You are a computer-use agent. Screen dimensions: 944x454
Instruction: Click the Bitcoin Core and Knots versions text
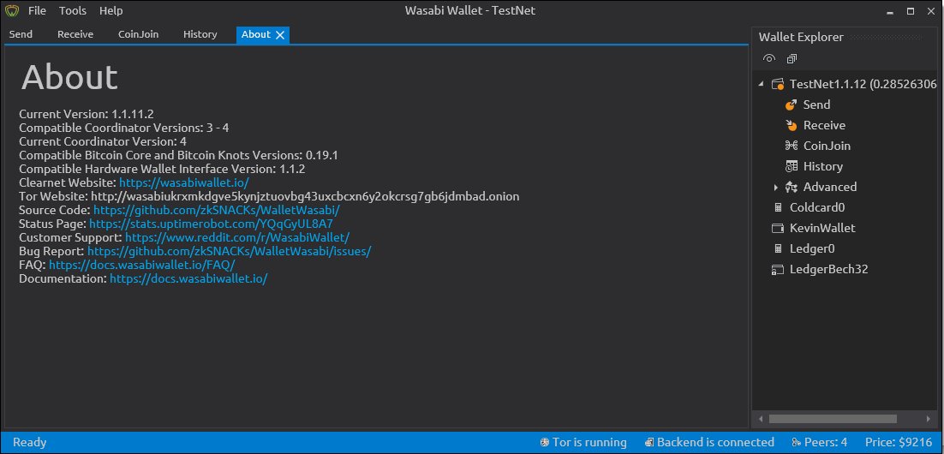[179, 155]
